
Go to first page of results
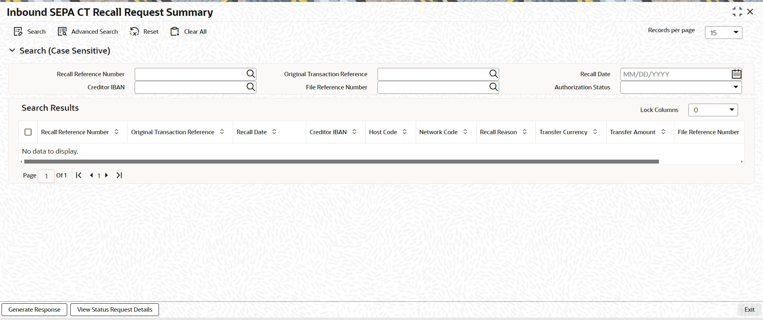(79, 175)
